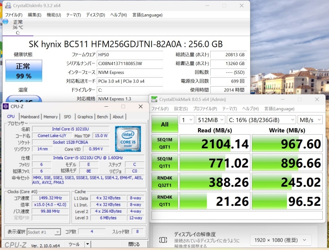Click the CrystalDiskMark title bar icon
The width and height of the screenshot is (329, 250).
[x=154, y=99]
